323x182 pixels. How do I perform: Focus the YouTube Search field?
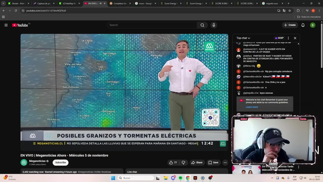tap(152, 25)
